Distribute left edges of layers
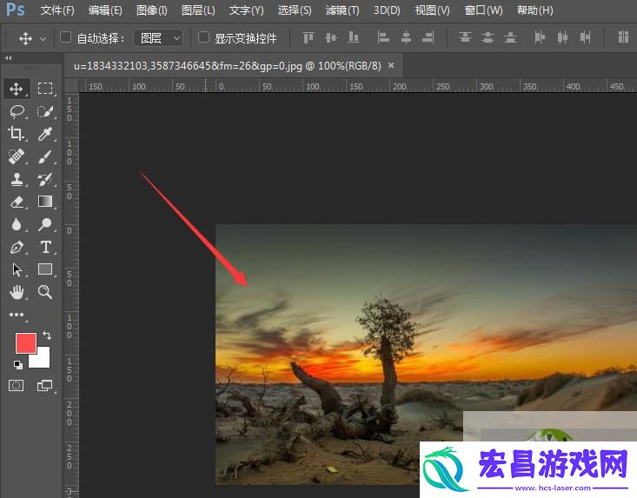This screenshot has height=498, width=637. point(540,37)
